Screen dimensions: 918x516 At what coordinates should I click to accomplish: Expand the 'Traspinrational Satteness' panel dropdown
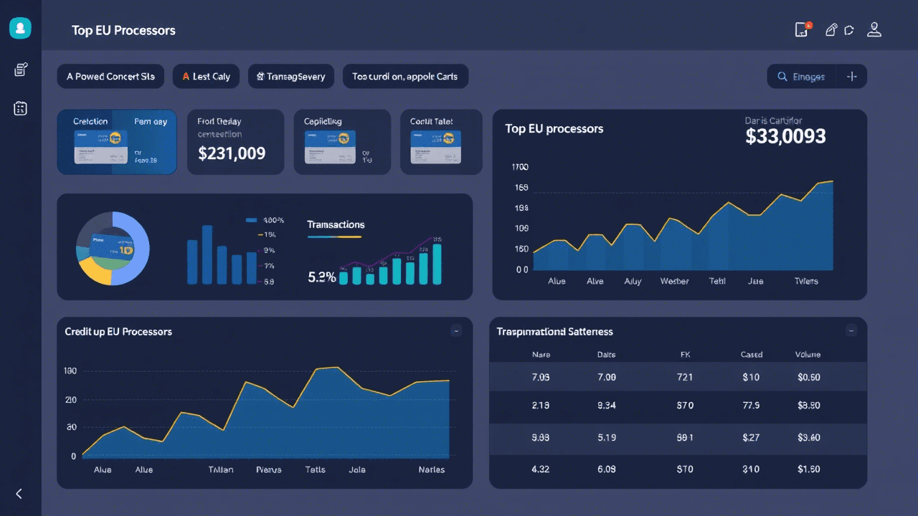point(851,330)
